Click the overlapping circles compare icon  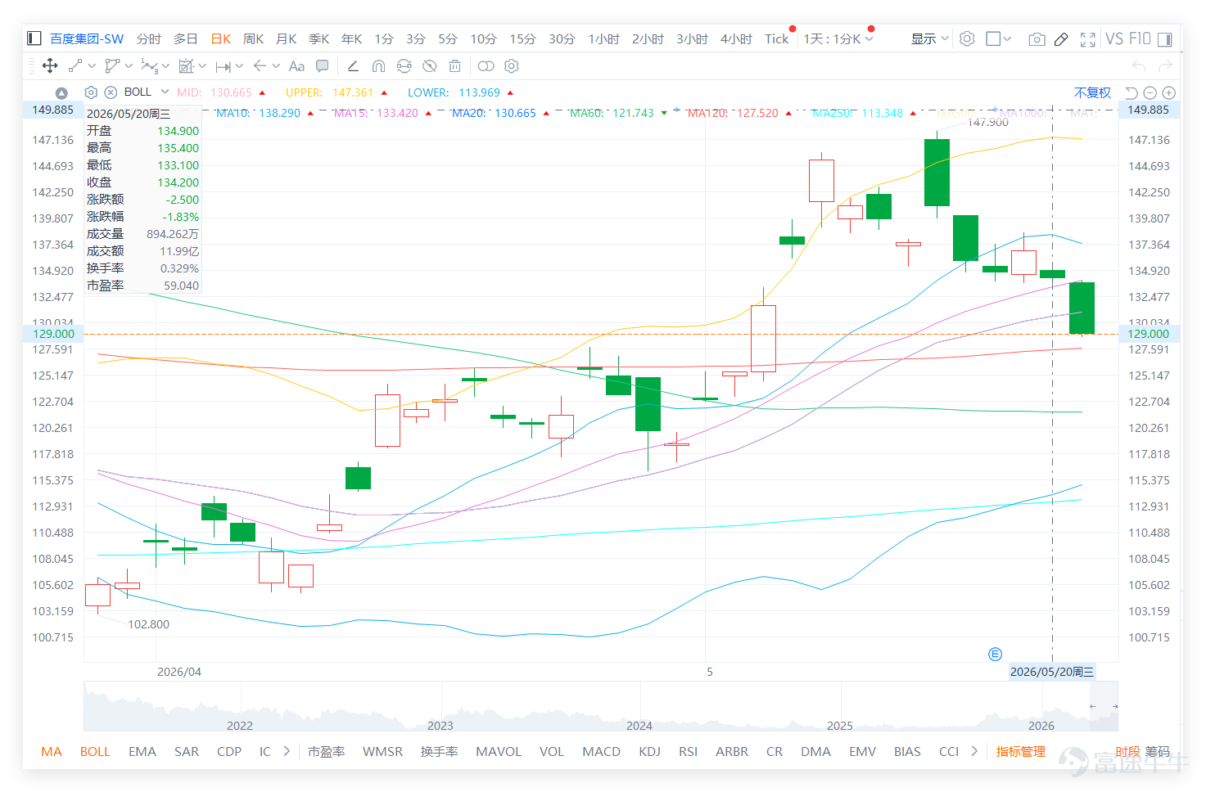coord(486,66)
